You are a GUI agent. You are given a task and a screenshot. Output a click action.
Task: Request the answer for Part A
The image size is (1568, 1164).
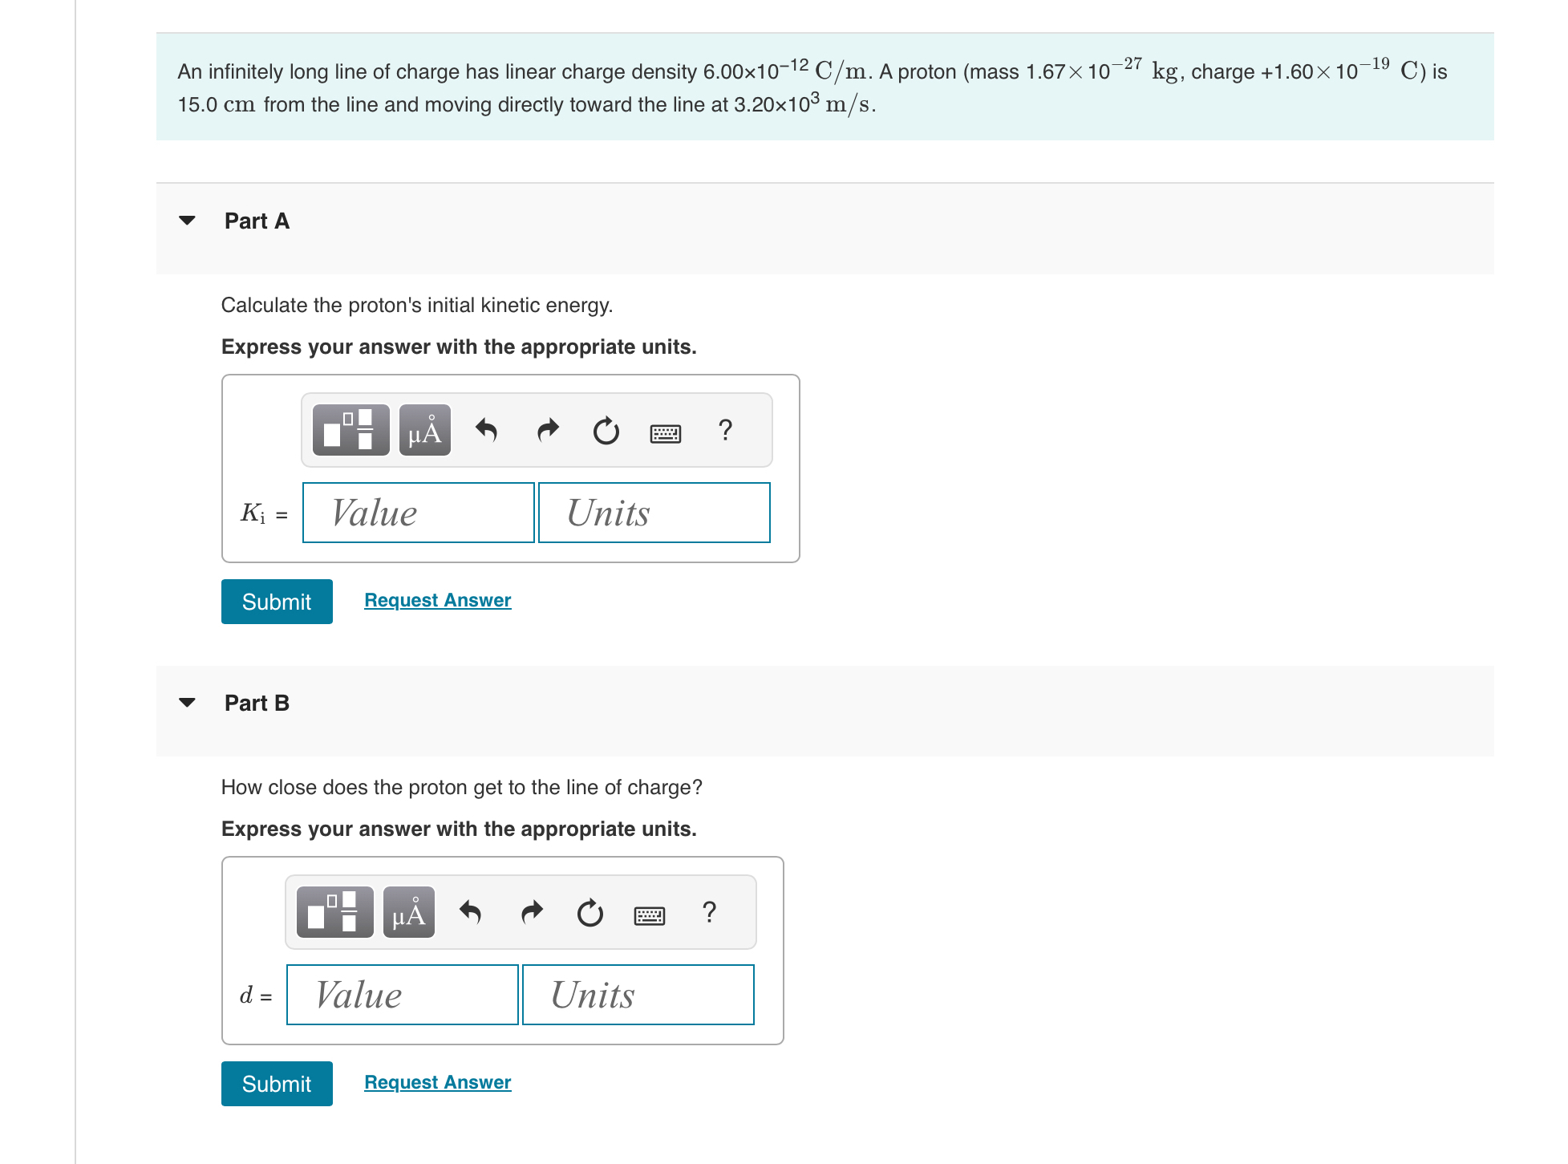coord(437,599)
